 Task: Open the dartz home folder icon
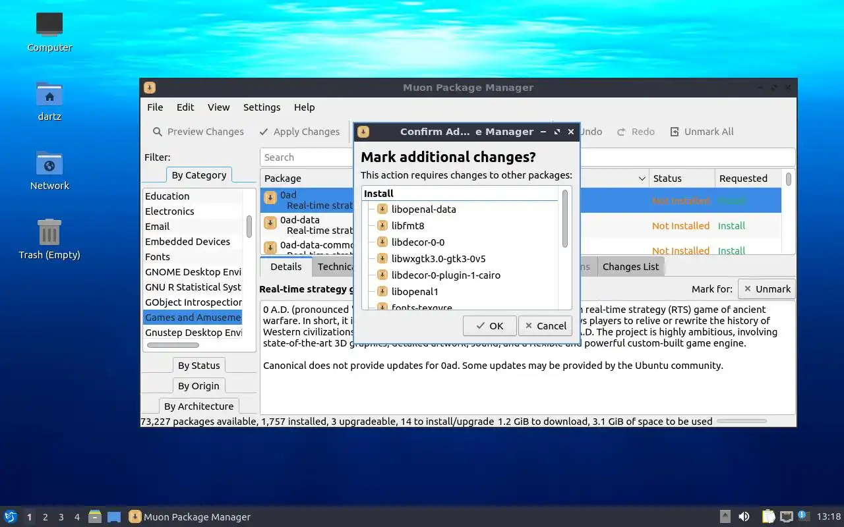[49, 95]
